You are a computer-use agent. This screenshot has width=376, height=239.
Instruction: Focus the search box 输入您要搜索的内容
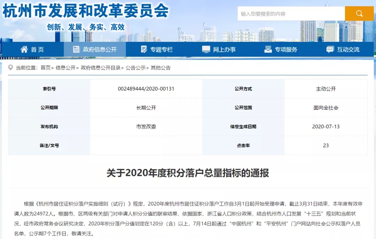[291, 14]
